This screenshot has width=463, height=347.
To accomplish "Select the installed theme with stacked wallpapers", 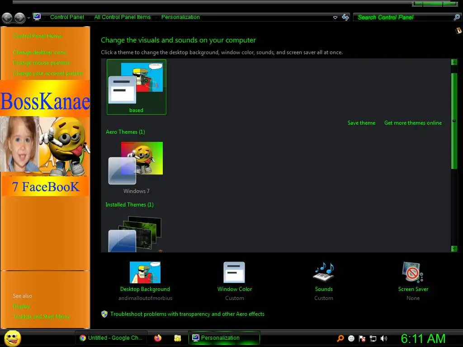I will [135, 234].
